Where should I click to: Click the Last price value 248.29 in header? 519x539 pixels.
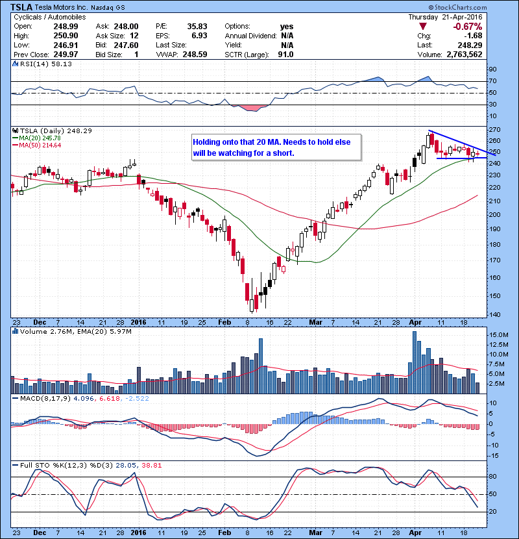coord(470,45)
